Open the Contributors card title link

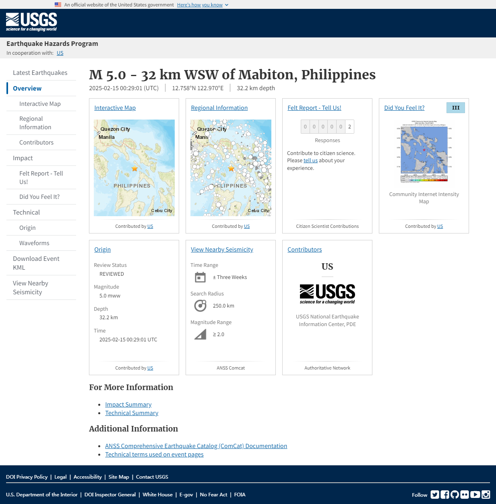tap(304, 250)
